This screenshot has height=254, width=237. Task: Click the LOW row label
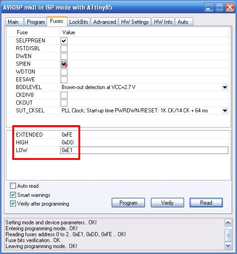[x=22, y=150]
